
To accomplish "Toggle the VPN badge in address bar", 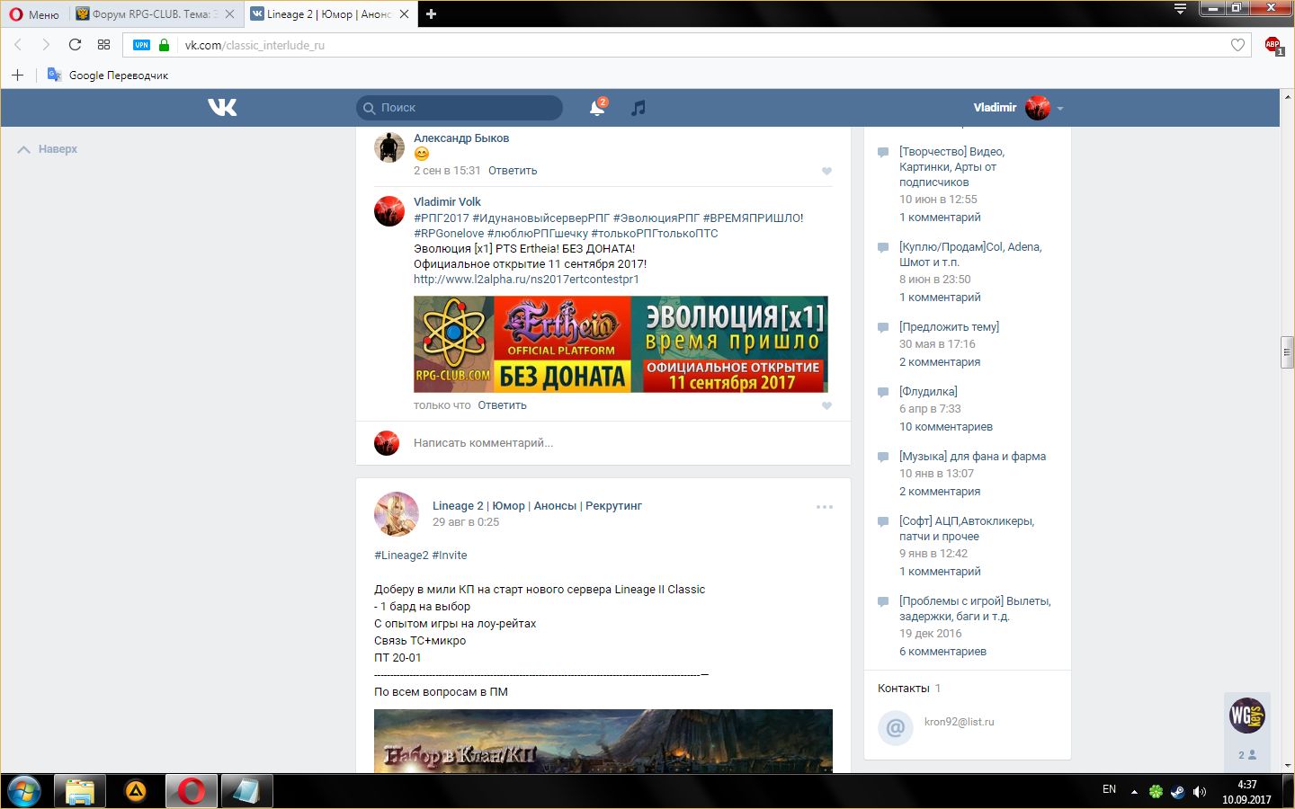I will tap(141, 45).
